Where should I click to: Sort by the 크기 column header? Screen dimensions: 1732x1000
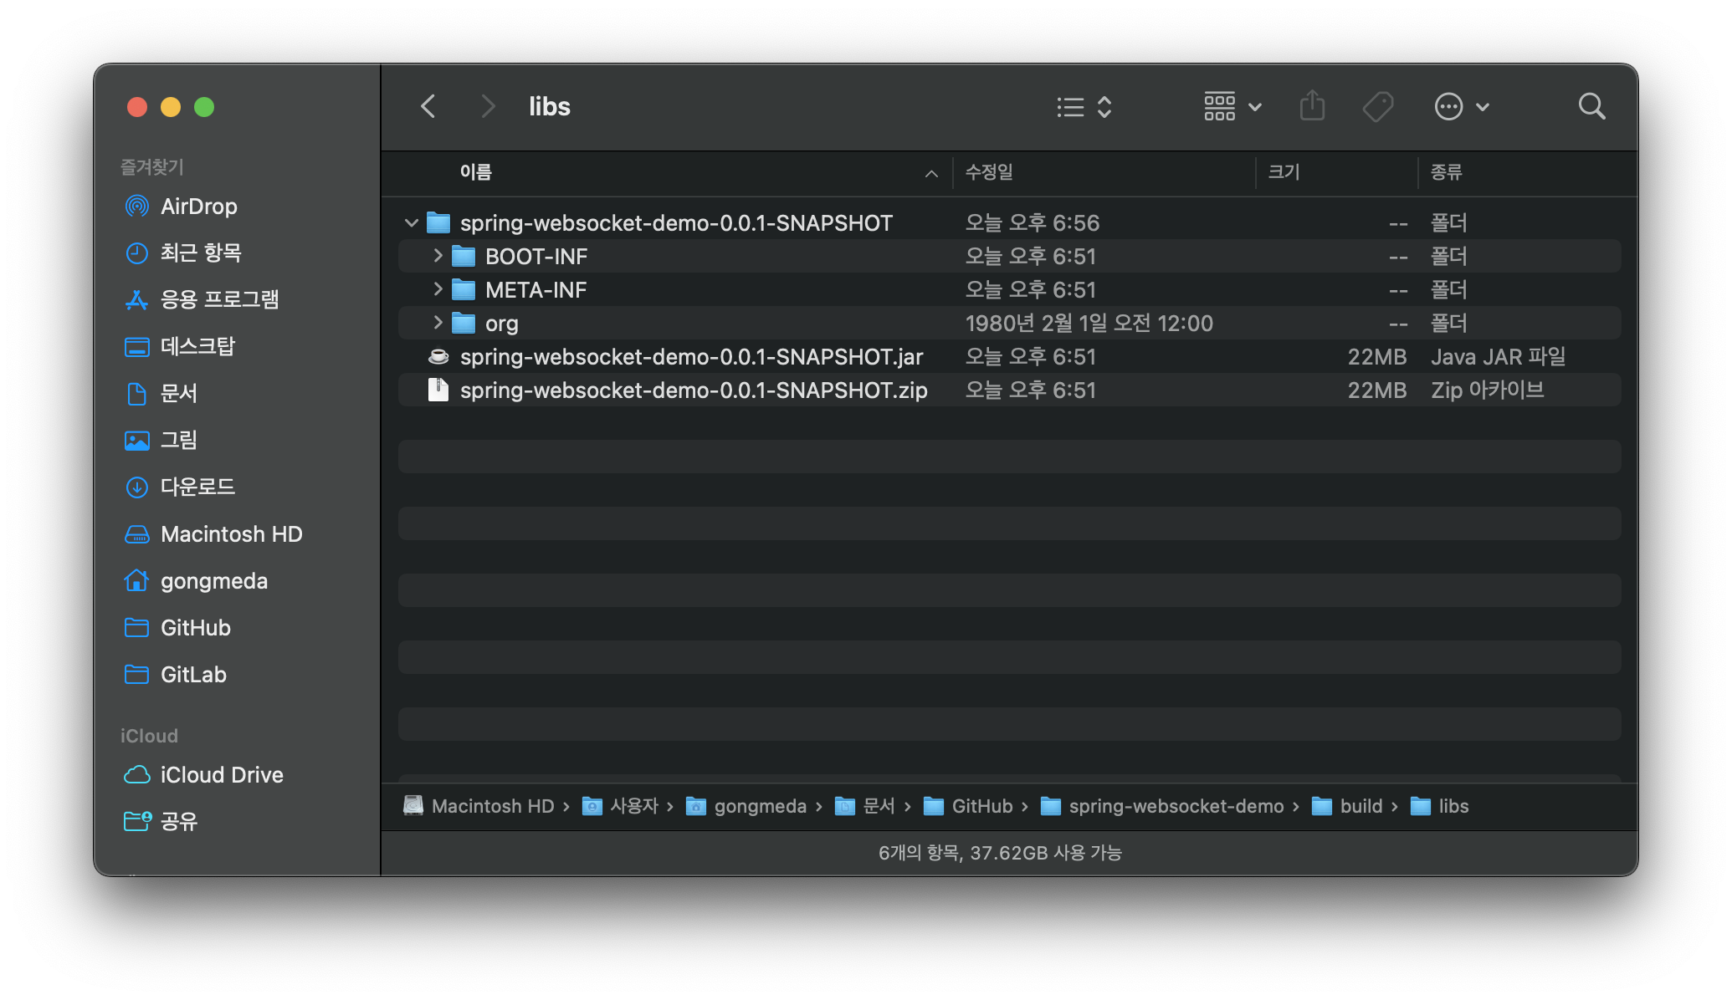(1284, 172)
